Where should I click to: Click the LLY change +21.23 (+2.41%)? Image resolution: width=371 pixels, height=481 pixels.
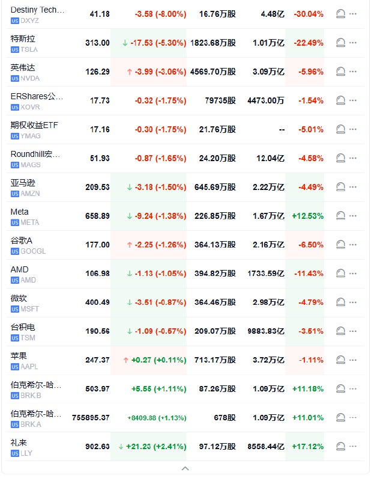[x=156, y=446]
